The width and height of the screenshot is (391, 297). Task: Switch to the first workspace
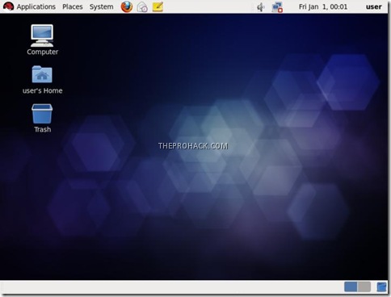pyautogui.click(x=351, y=287)
